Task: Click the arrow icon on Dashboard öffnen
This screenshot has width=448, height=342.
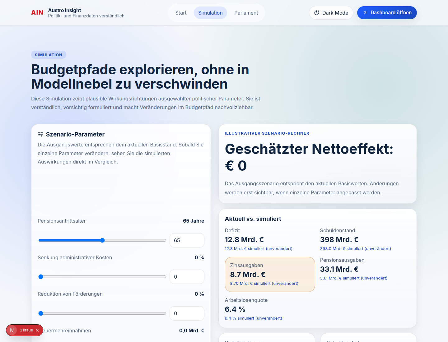Action: pos(365,13)
